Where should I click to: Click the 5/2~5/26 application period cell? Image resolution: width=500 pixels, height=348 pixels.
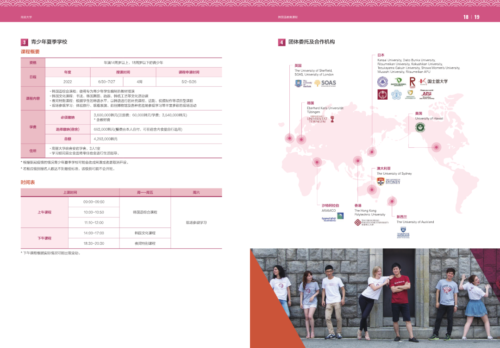tap(189, 82)
